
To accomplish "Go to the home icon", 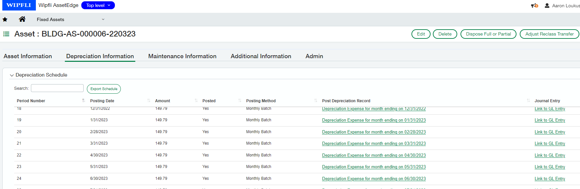I will point(22,19).
